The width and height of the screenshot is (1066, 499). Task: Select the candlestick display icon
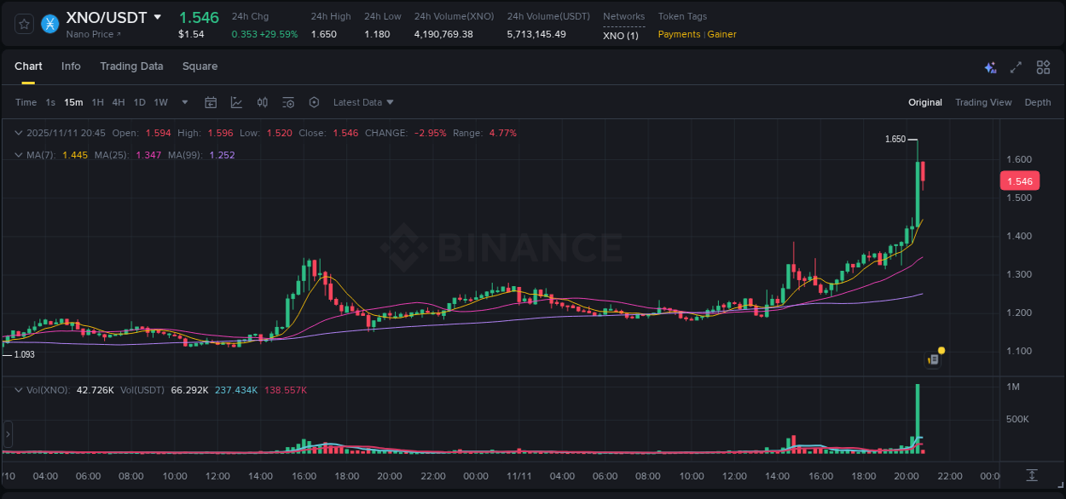(x=262, y=101)
